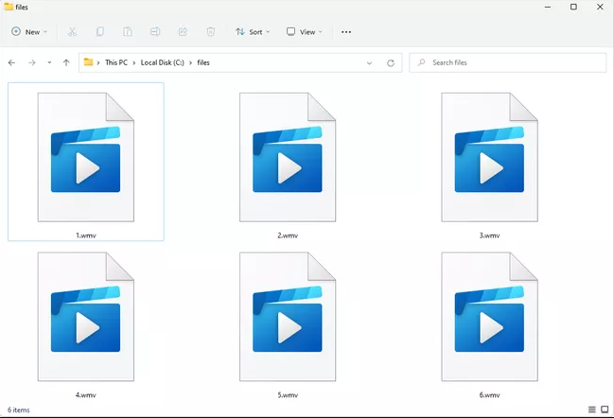Screen dimensions: 614x418
Task: Expand the recent locations chevron
Action: click(49, 62)
